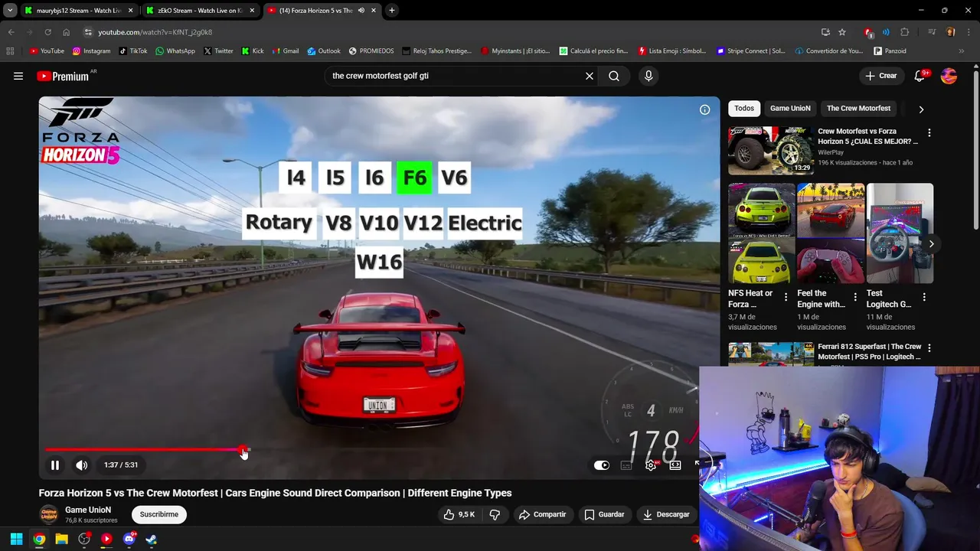Open player settings gear
Viewport: 980px width, 551px height.
651,465
